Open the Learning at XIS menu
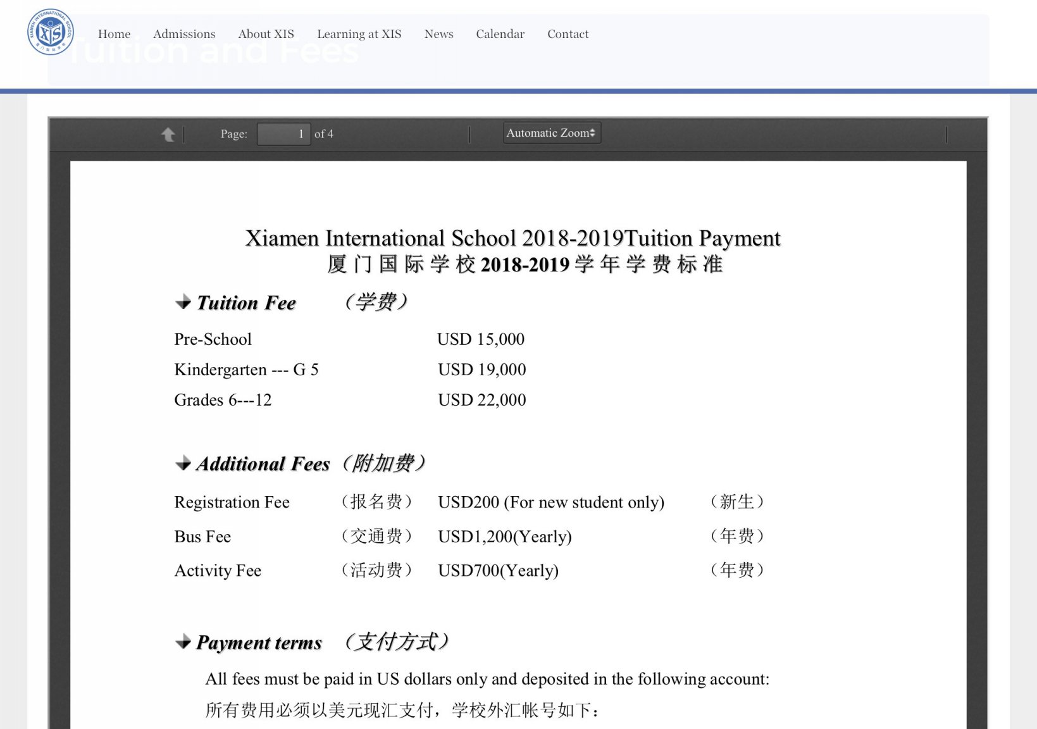Image resolution: width=1037 pixels, height=729 pixels. (359, 34)
